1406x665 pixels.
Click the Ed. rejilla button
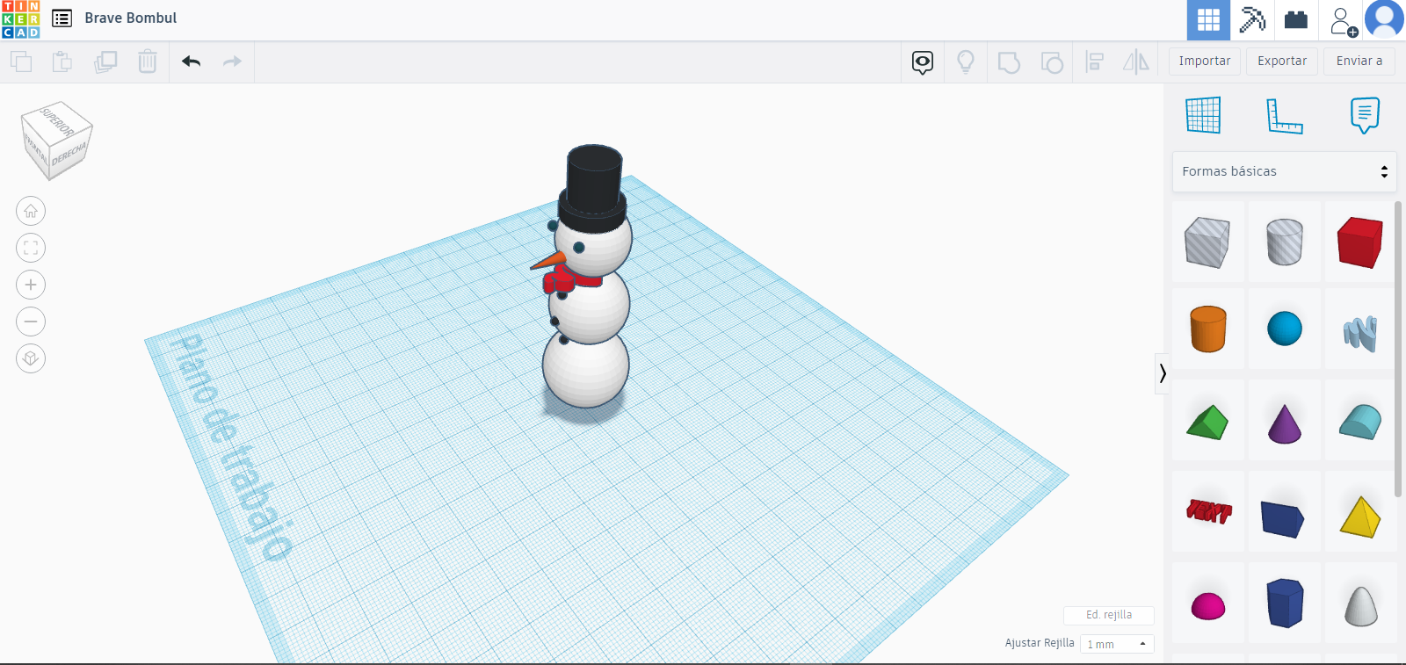1109,615
